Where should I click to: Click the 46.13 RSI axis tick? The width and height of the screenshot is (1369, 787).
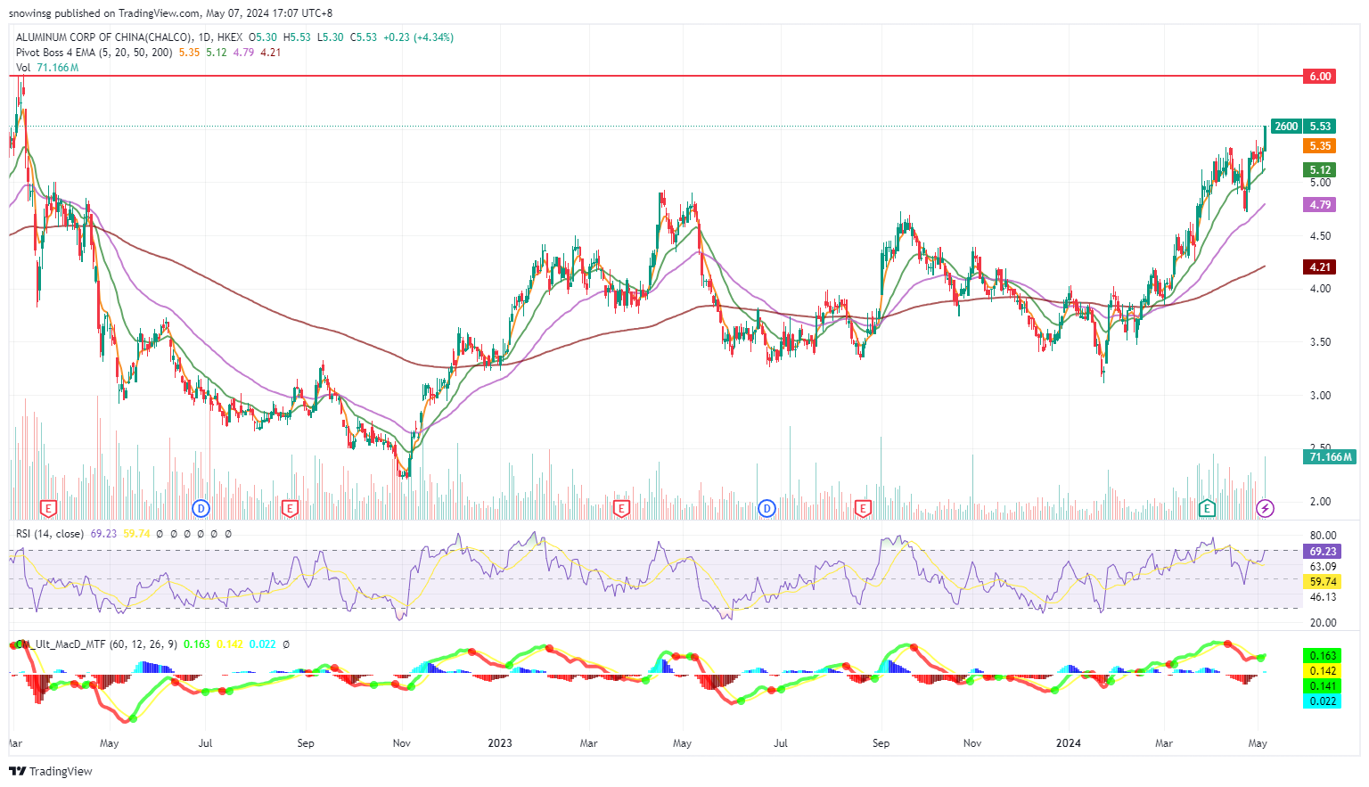pyautogui.click(x=1323, y=597)
